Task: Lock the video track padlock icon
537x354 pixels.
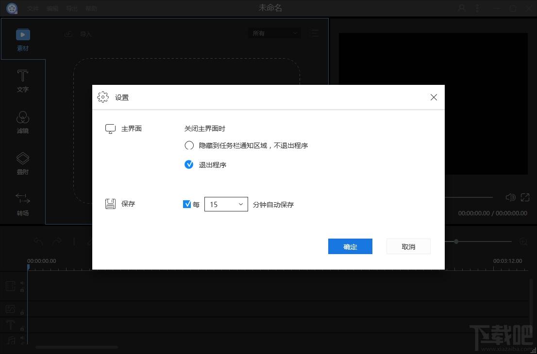Action: click(22, 290)
